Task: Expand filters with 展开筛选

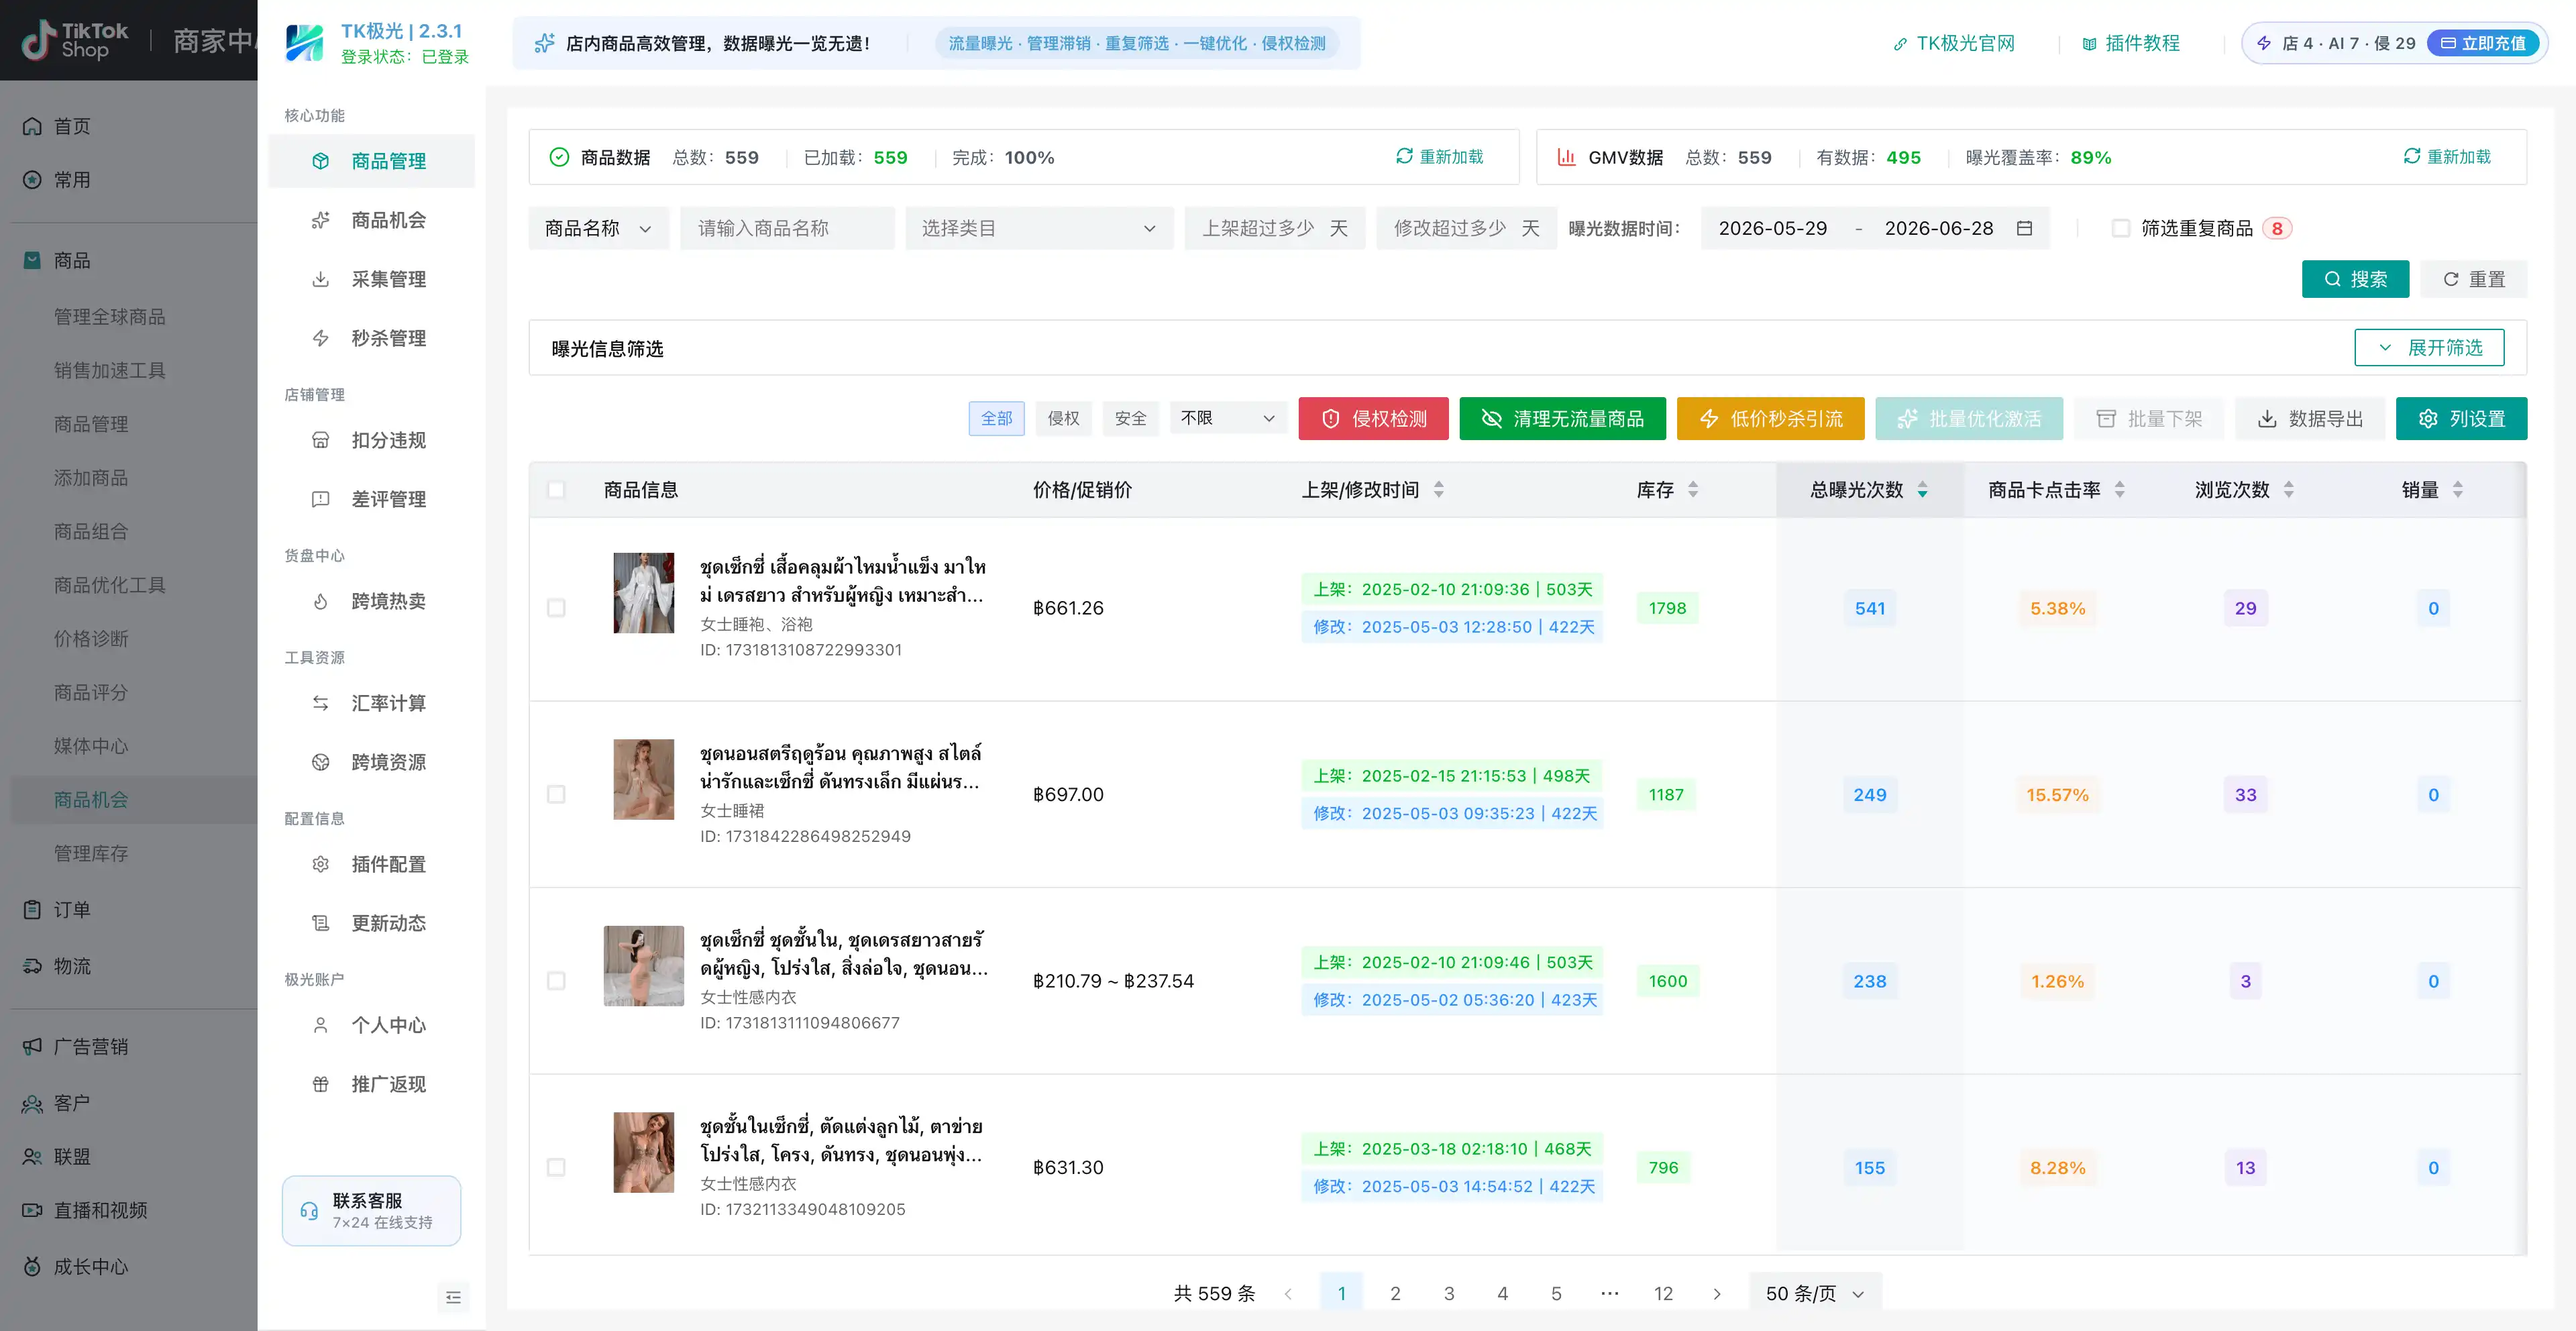Action: (2429, 347)
